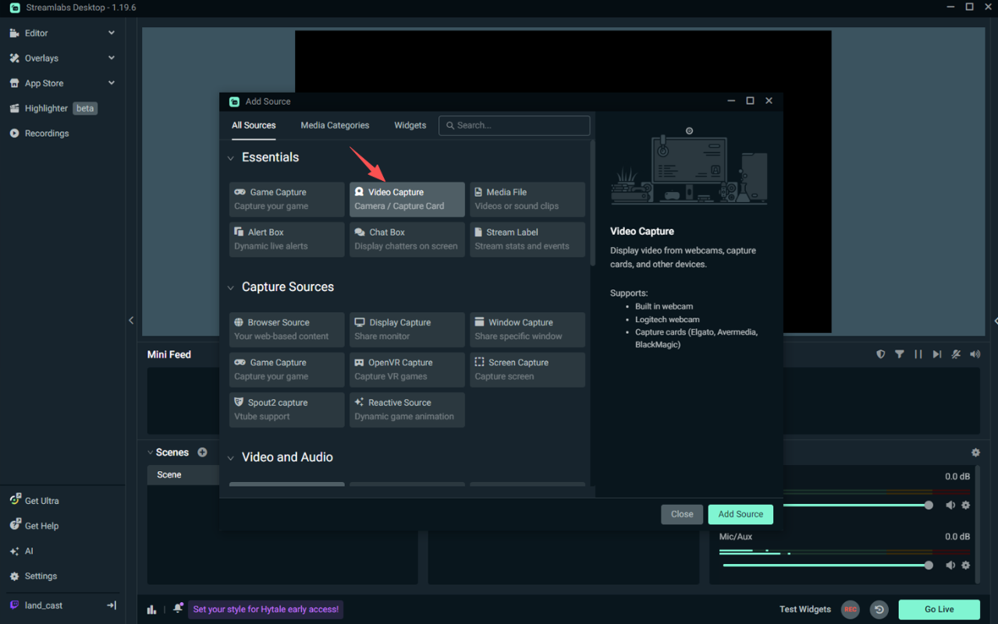Select the OpenVR Capture tile

(x=407, y=370)
